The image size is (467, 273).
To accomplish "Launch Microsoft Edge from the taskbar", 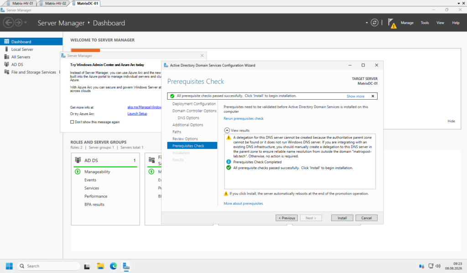I will 113,266.
